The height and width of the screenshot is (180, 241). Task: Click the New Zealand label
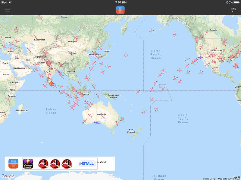pos(131,131)
